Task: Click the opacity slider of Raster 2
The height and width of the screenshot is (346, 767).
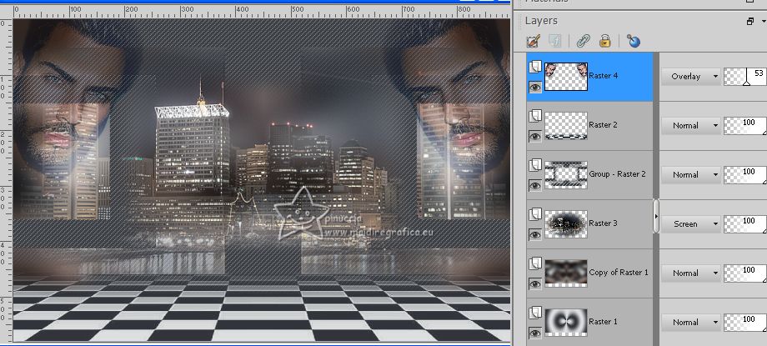Action: click(745, 126)
